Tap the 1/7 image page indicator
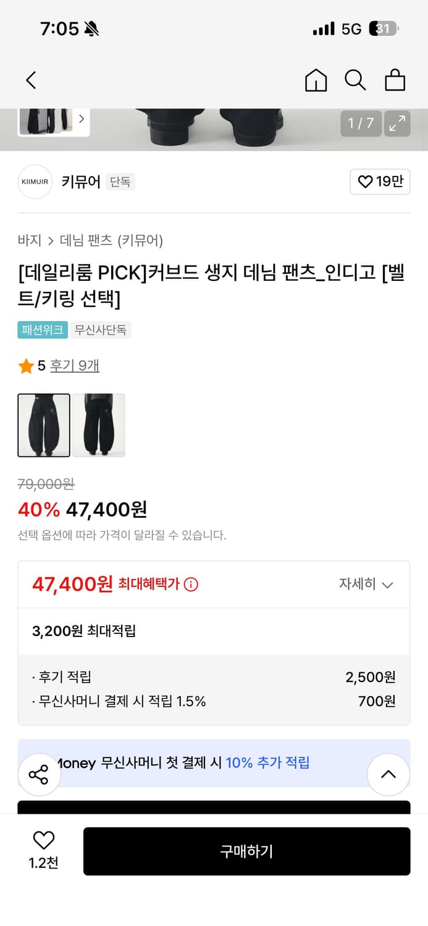The image size is (428, 926). pyautogui.click(x=361, y=123)
